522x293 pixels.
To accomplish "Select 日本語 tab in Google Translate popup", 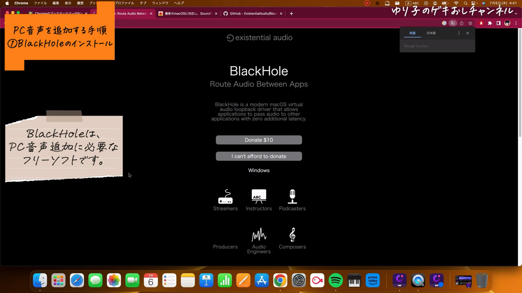I will pos(431,33).
